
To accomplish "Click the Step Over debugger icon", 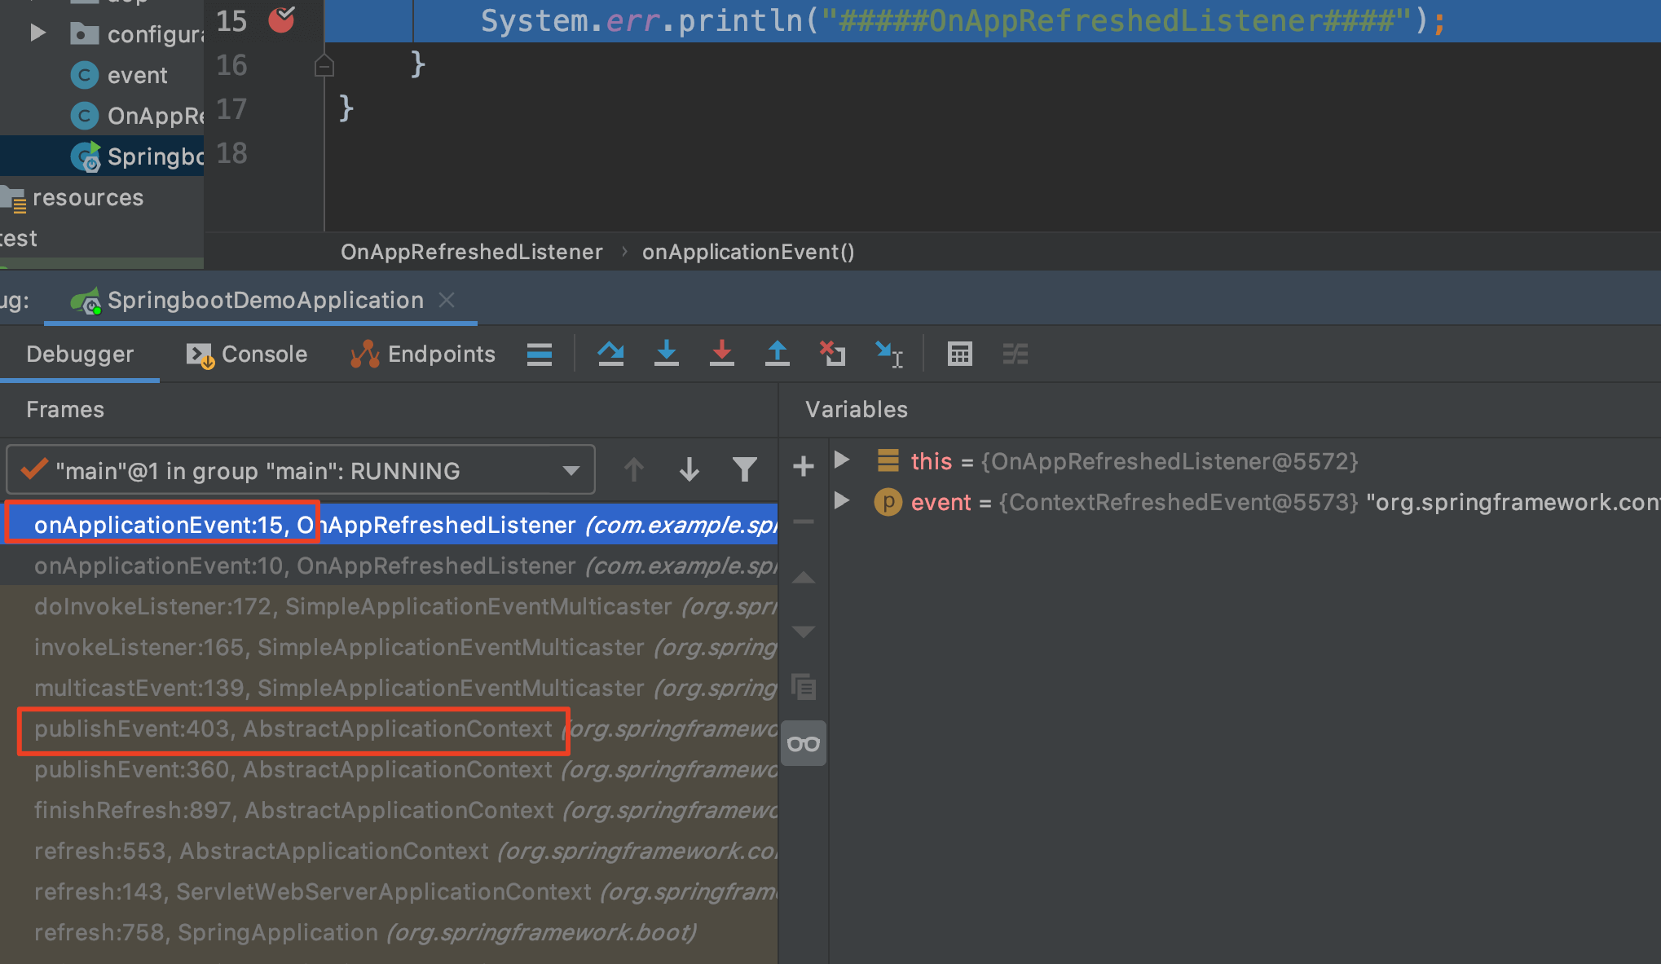I will [x=610, y=354].
